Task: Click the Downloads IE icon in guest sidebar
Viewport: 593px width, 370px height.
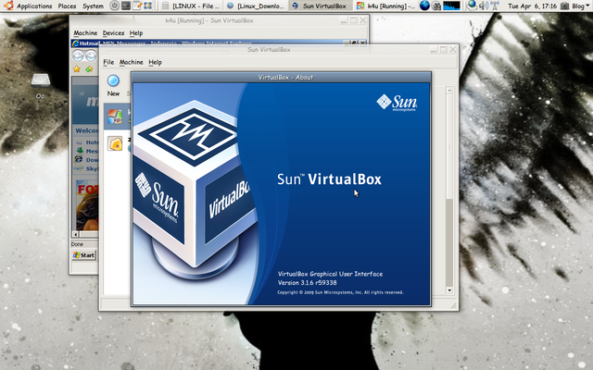Action: pyautogui.click(x=79, y=159)
